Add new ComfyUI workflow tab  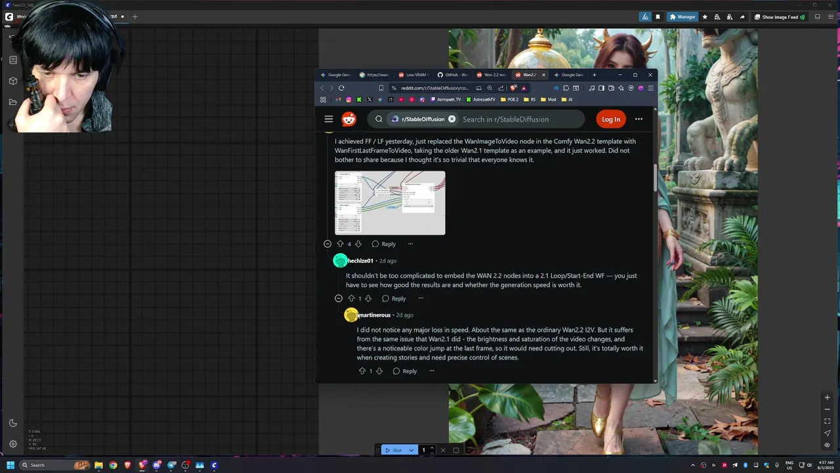pos(135,16)
